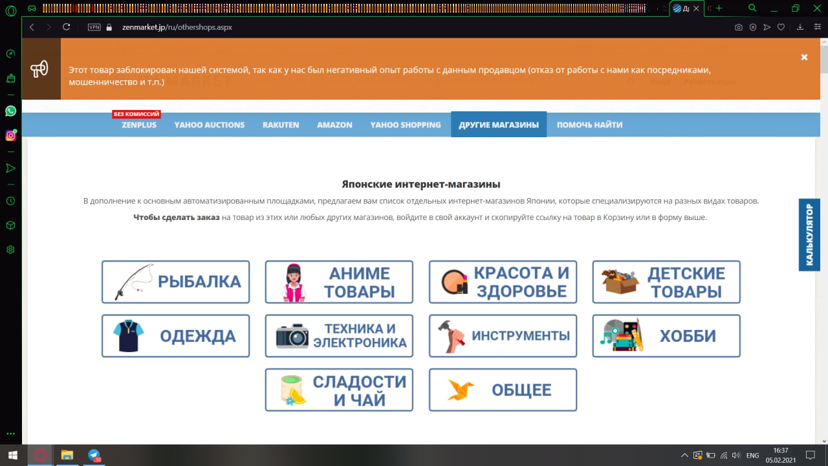The height and width of the screenshot is (466, 828).
Task: Open GX Control speedometer in sidebar
Action: [x=10, y=54]
